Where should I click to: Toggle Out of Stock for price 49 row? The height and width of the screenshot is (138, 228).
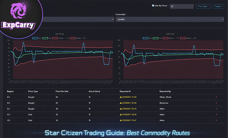(x=89, y=109)
